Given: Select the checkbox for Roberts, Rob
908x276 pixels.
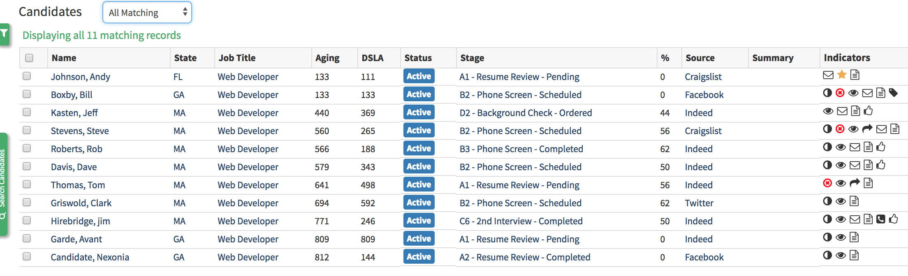Looking at the screenshot, I should pyautogui.click(x=27, y=148).
